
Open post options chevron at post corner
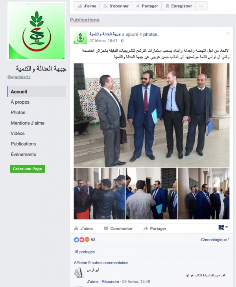coord(228,33)
